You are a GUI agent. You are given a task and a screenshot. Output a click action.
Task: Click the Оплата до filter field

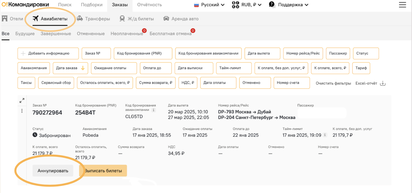pyautogui.click(x=156, y=68)
